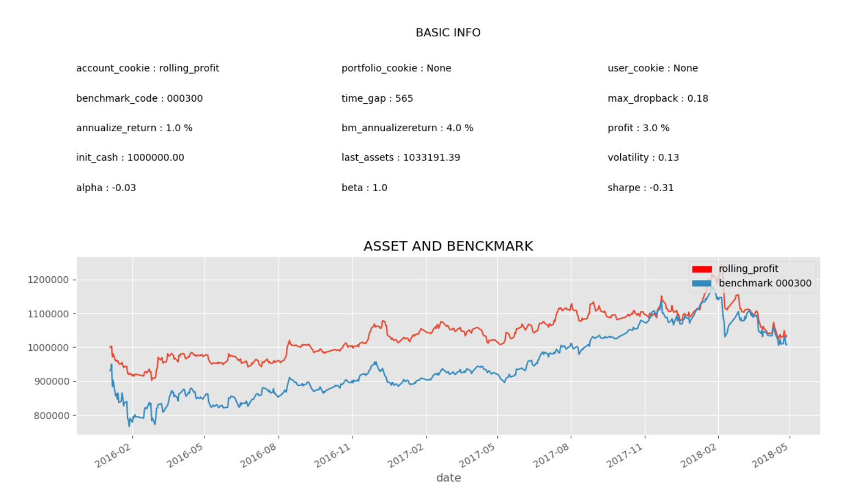Click 'last_assets : 1033191.39' value
The image size is (855, 503).
(x=401, y=158)
